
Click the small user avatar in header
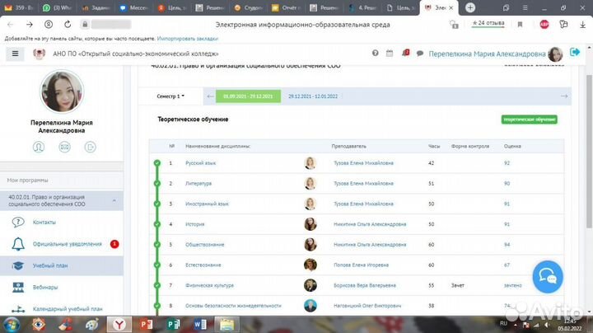coord(555,54)
